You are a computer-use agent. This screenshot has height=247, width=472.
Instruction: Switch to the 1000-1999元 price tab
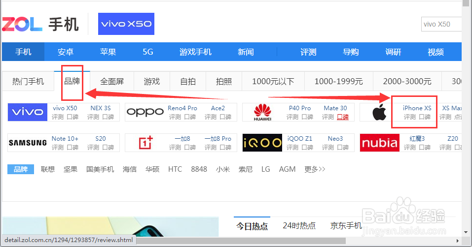(339, 81)
